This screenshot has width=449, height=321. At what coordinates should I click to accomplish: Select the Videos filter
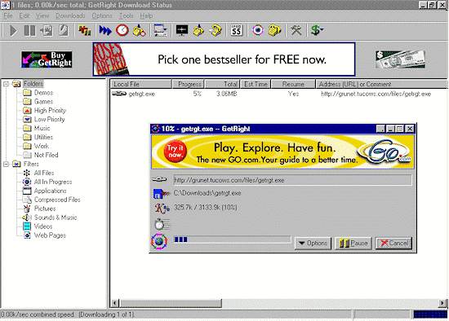coord(43,226)
